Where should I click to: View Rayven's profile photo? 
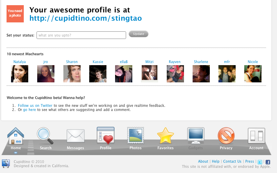coord(175,74)
